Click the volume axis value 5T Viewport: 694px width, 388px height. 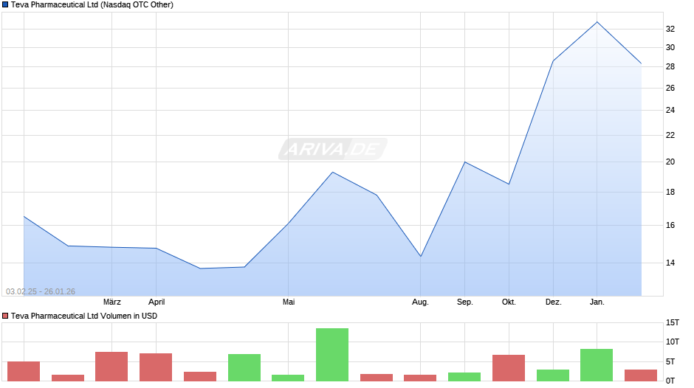[x=670, y=362]
